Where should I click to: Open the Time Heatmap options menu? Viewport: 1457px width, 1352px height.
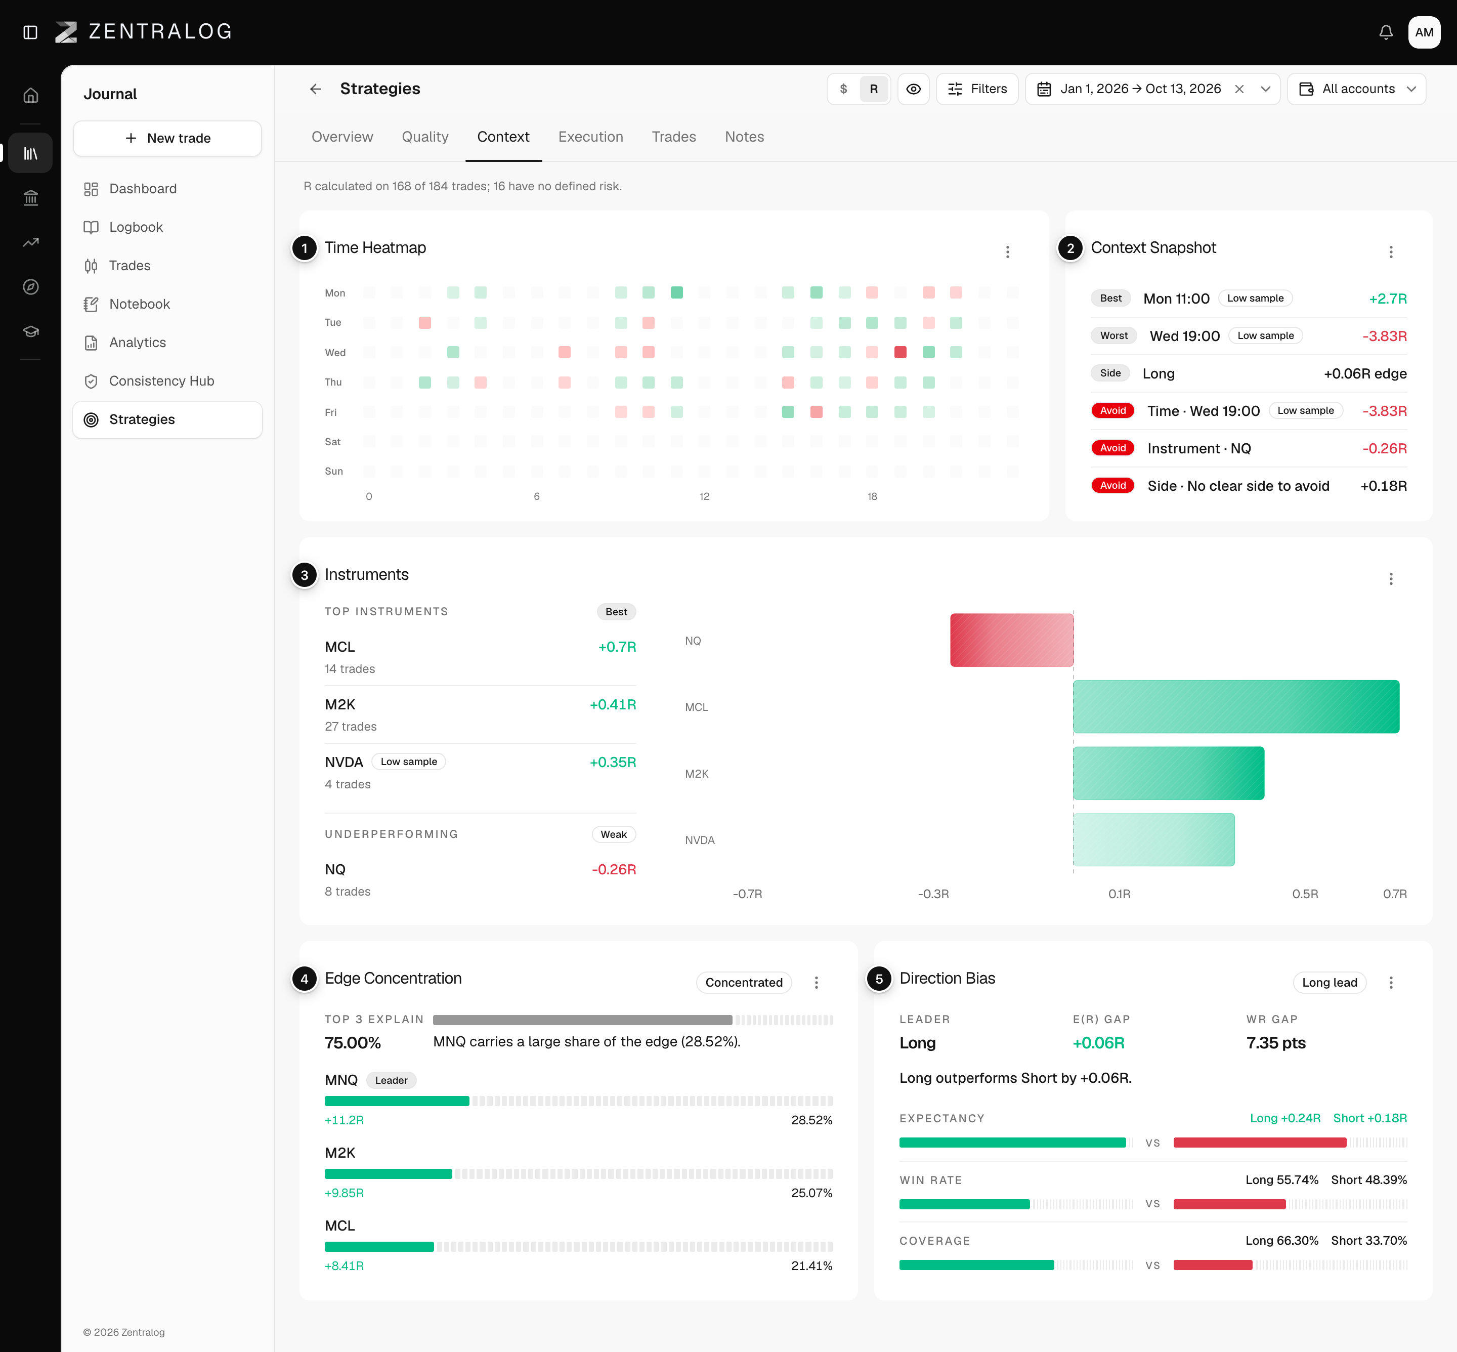coord(1007,251)
